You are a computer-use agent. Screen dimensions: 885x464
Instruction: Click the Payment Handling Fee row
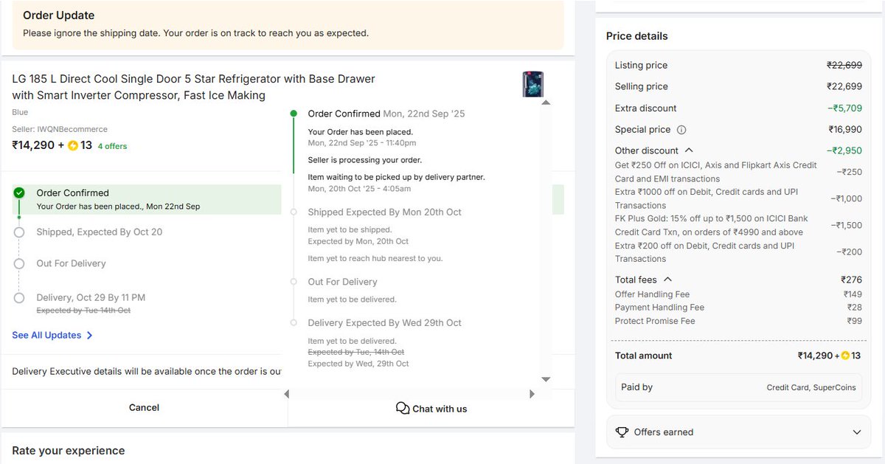738,308
